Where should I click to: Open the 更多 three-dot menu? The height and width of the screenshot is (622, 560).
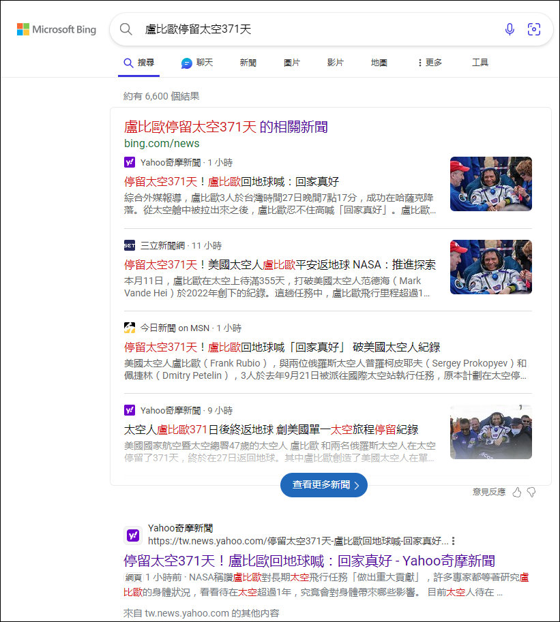430,63
